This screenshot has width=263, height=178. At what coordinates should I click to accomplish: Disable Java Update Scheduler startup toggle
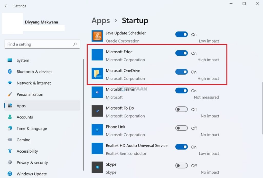pos(182,34)
